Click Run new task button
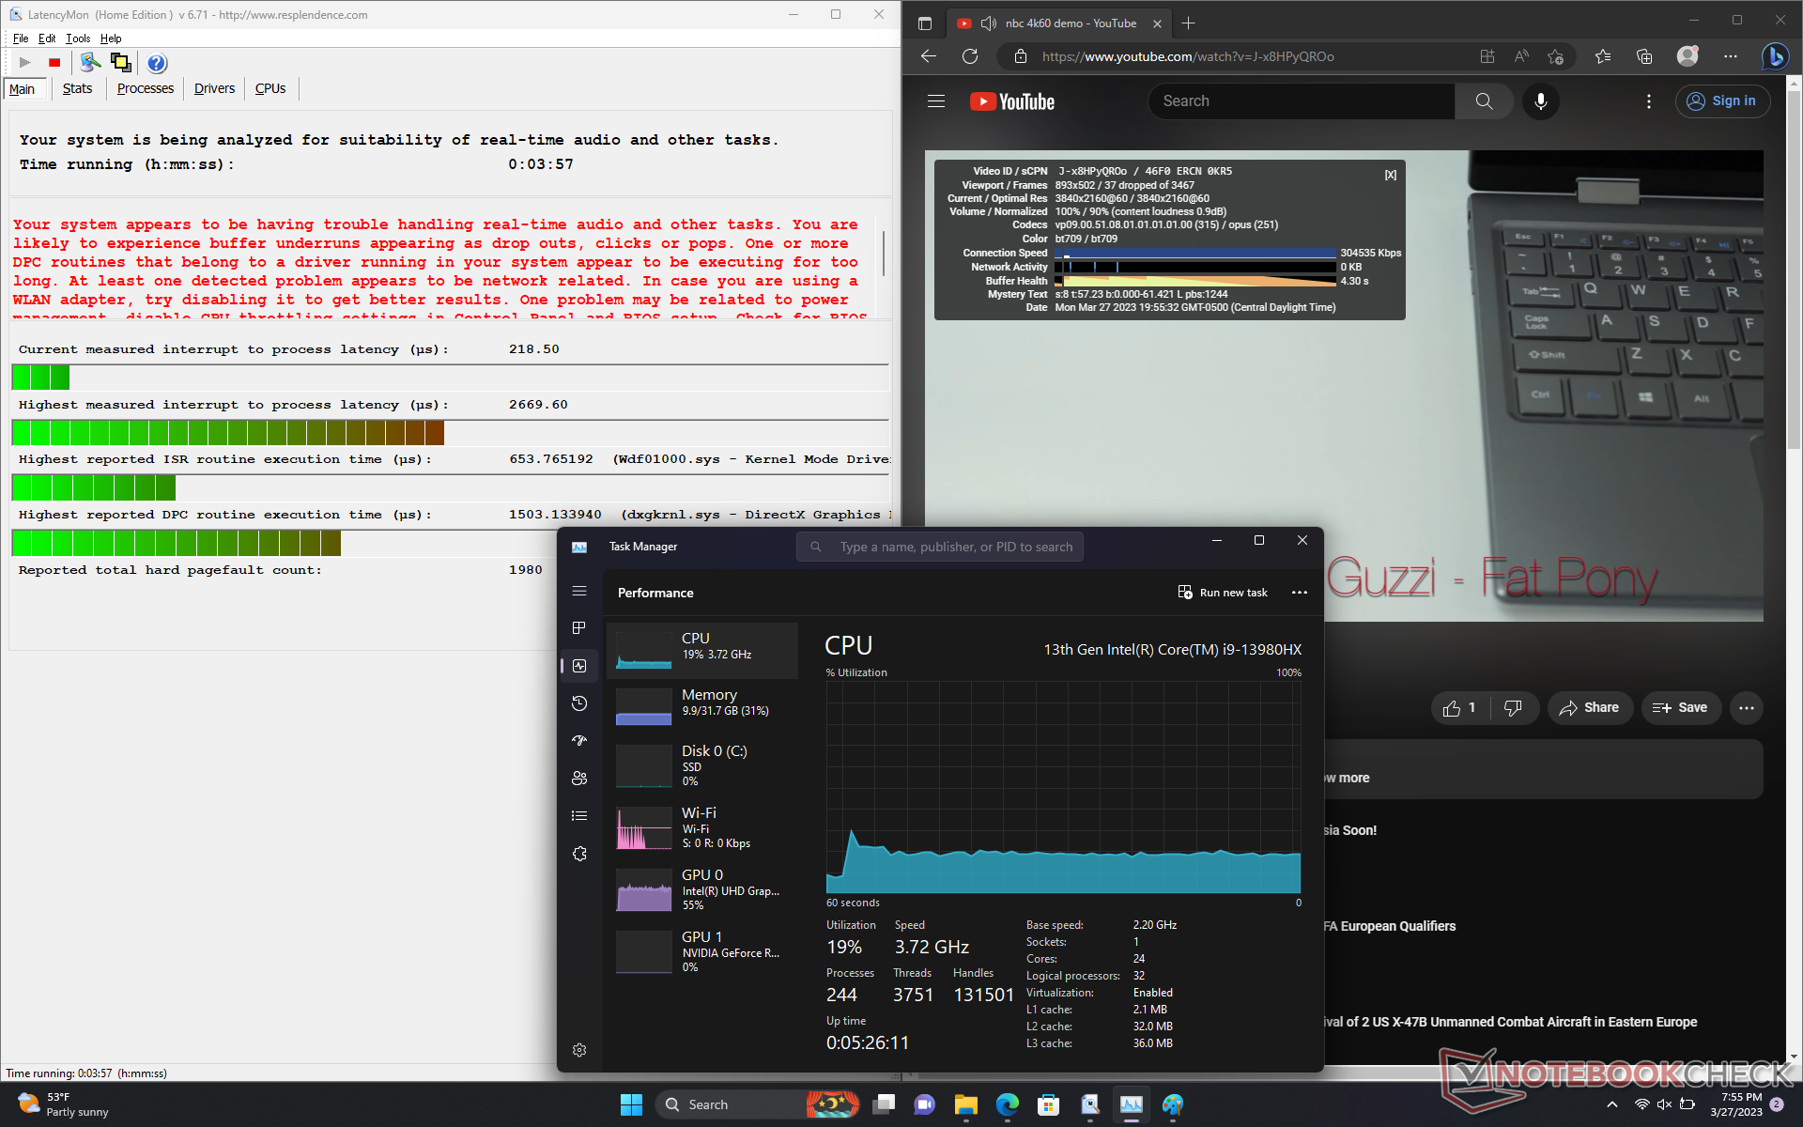Viewport: 1803px width, 1127px height. [1223, 593]
